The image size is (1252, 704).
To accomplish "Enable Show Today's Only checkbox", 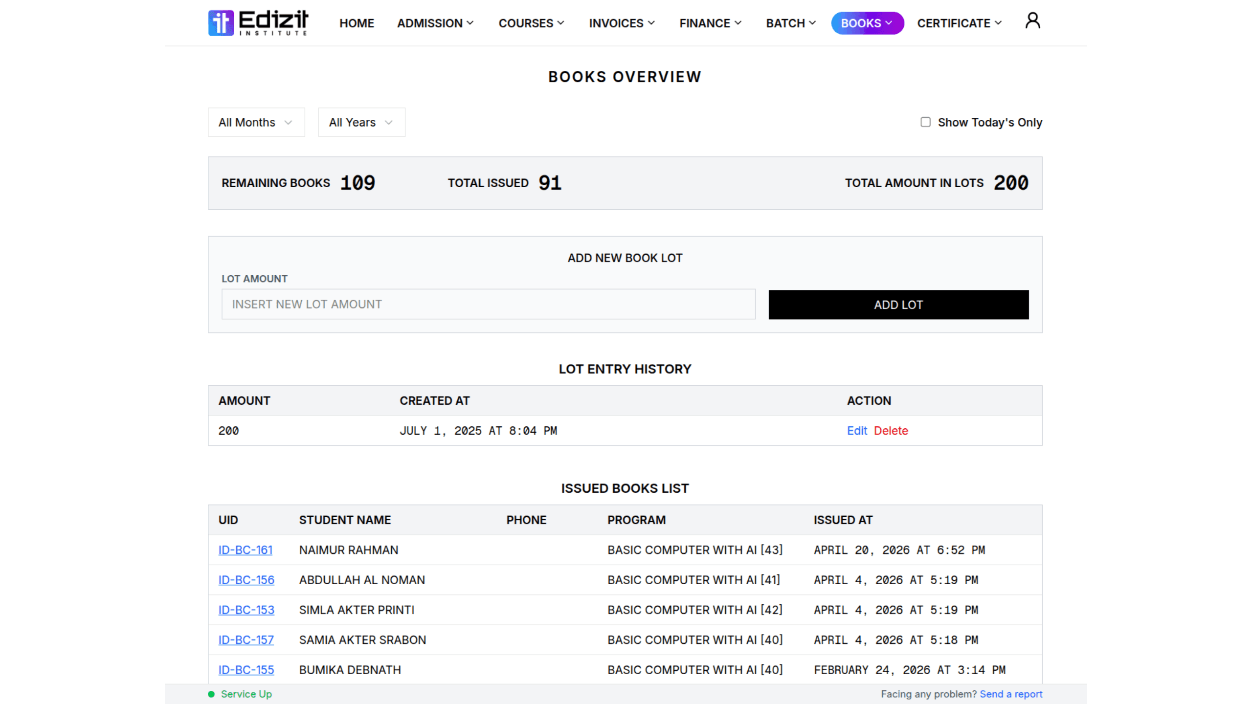I will tap(925, 122).
